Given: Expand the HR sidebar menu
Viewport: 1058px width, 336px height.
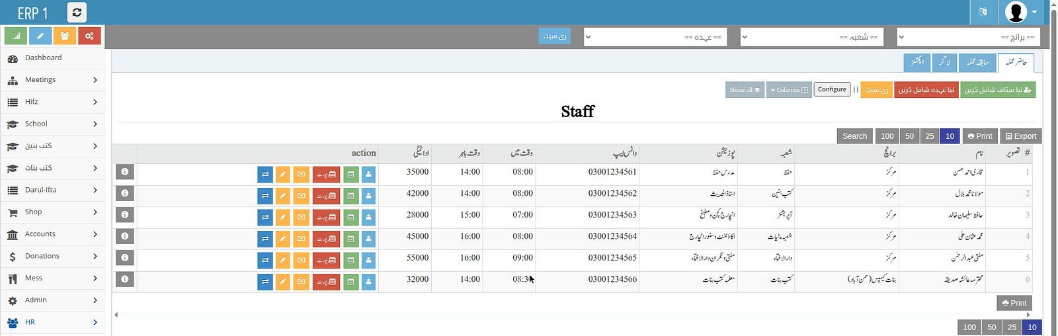Looking at the screenshot, I should pyautogui.click(x=52, y=322).
